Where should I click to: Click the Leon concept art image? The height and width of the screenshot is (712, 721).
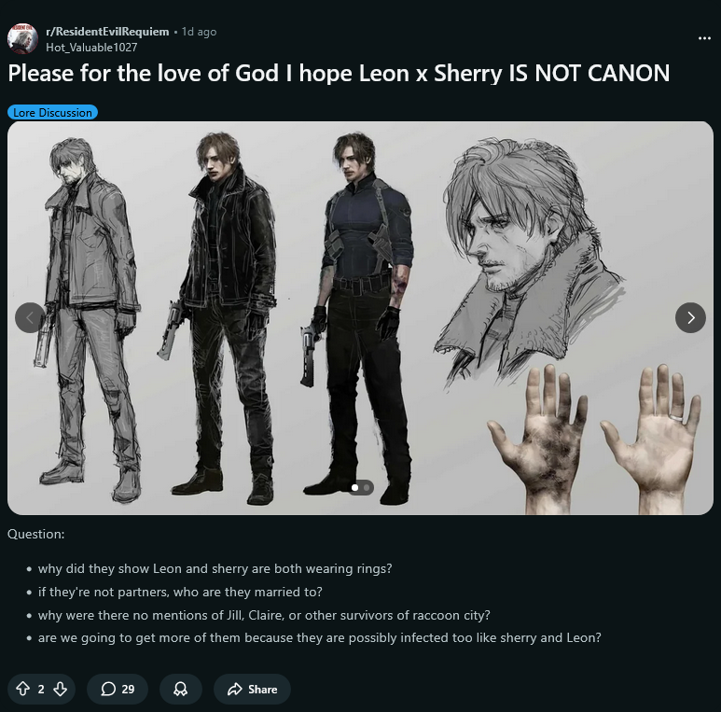pyautogui.click(x=360, y=318)
